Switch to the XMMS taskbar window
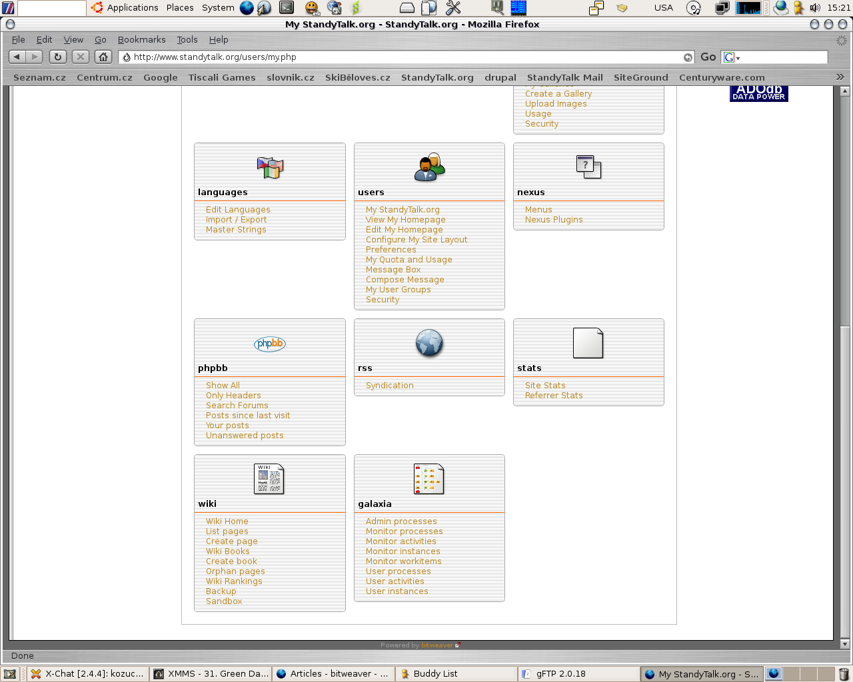Viewport: 853px width, 682px height. pos(211,674)
